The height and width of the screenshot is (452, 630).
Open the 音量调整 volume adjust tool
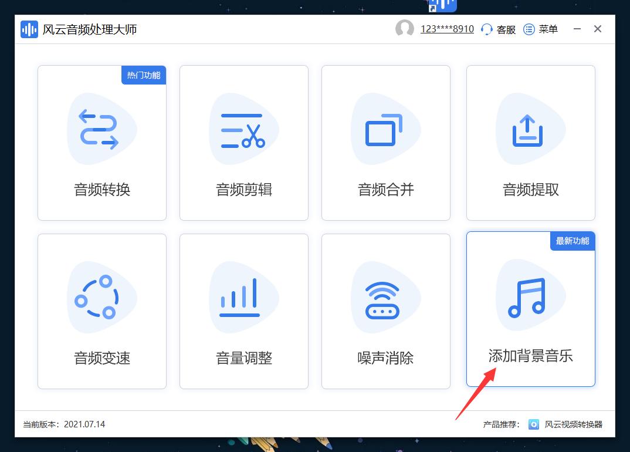[243, 311]
